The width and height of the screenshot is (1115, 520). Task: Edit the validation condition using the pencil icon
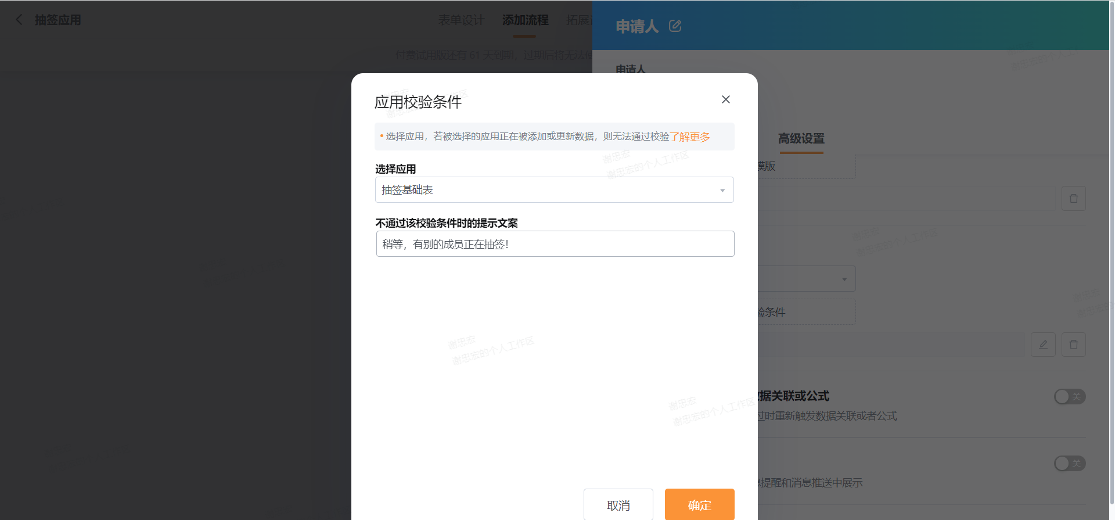click(x=1043, y=345)
